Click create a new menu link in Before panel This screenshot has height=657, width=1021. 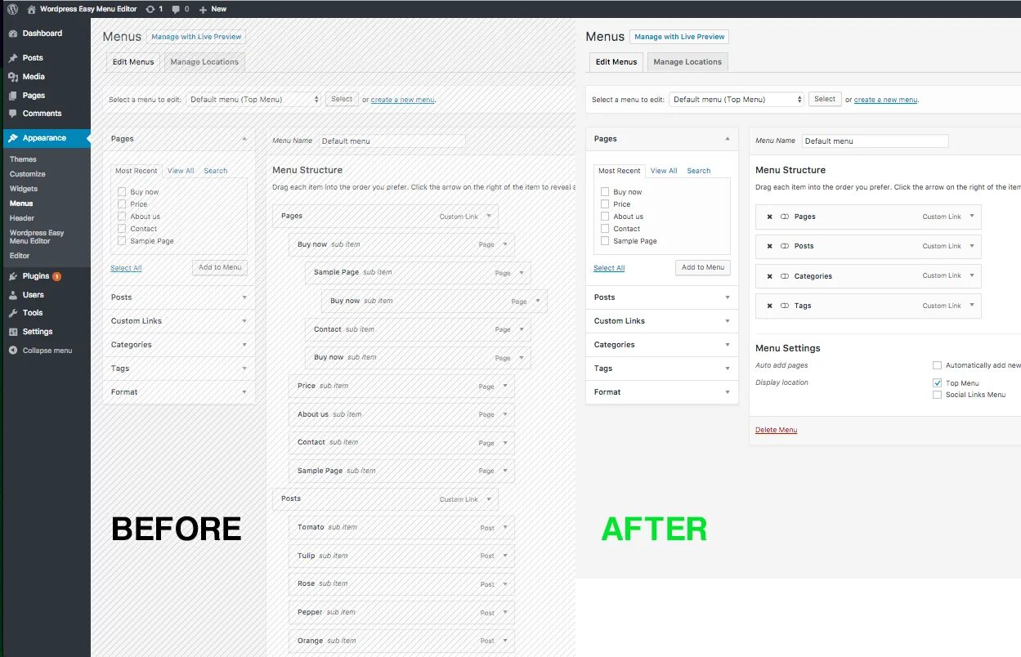click(x=402, y=100)
